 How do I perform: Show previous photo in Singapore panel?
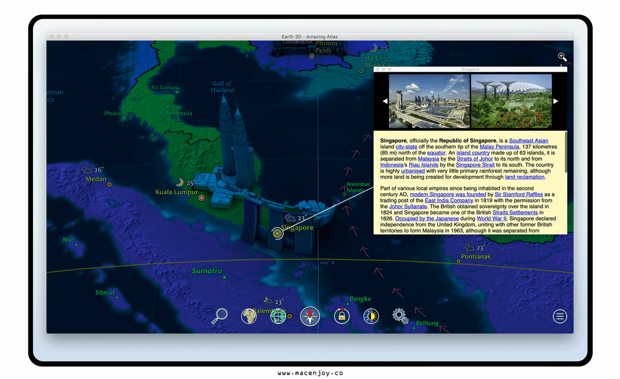(x=385, y=102)
